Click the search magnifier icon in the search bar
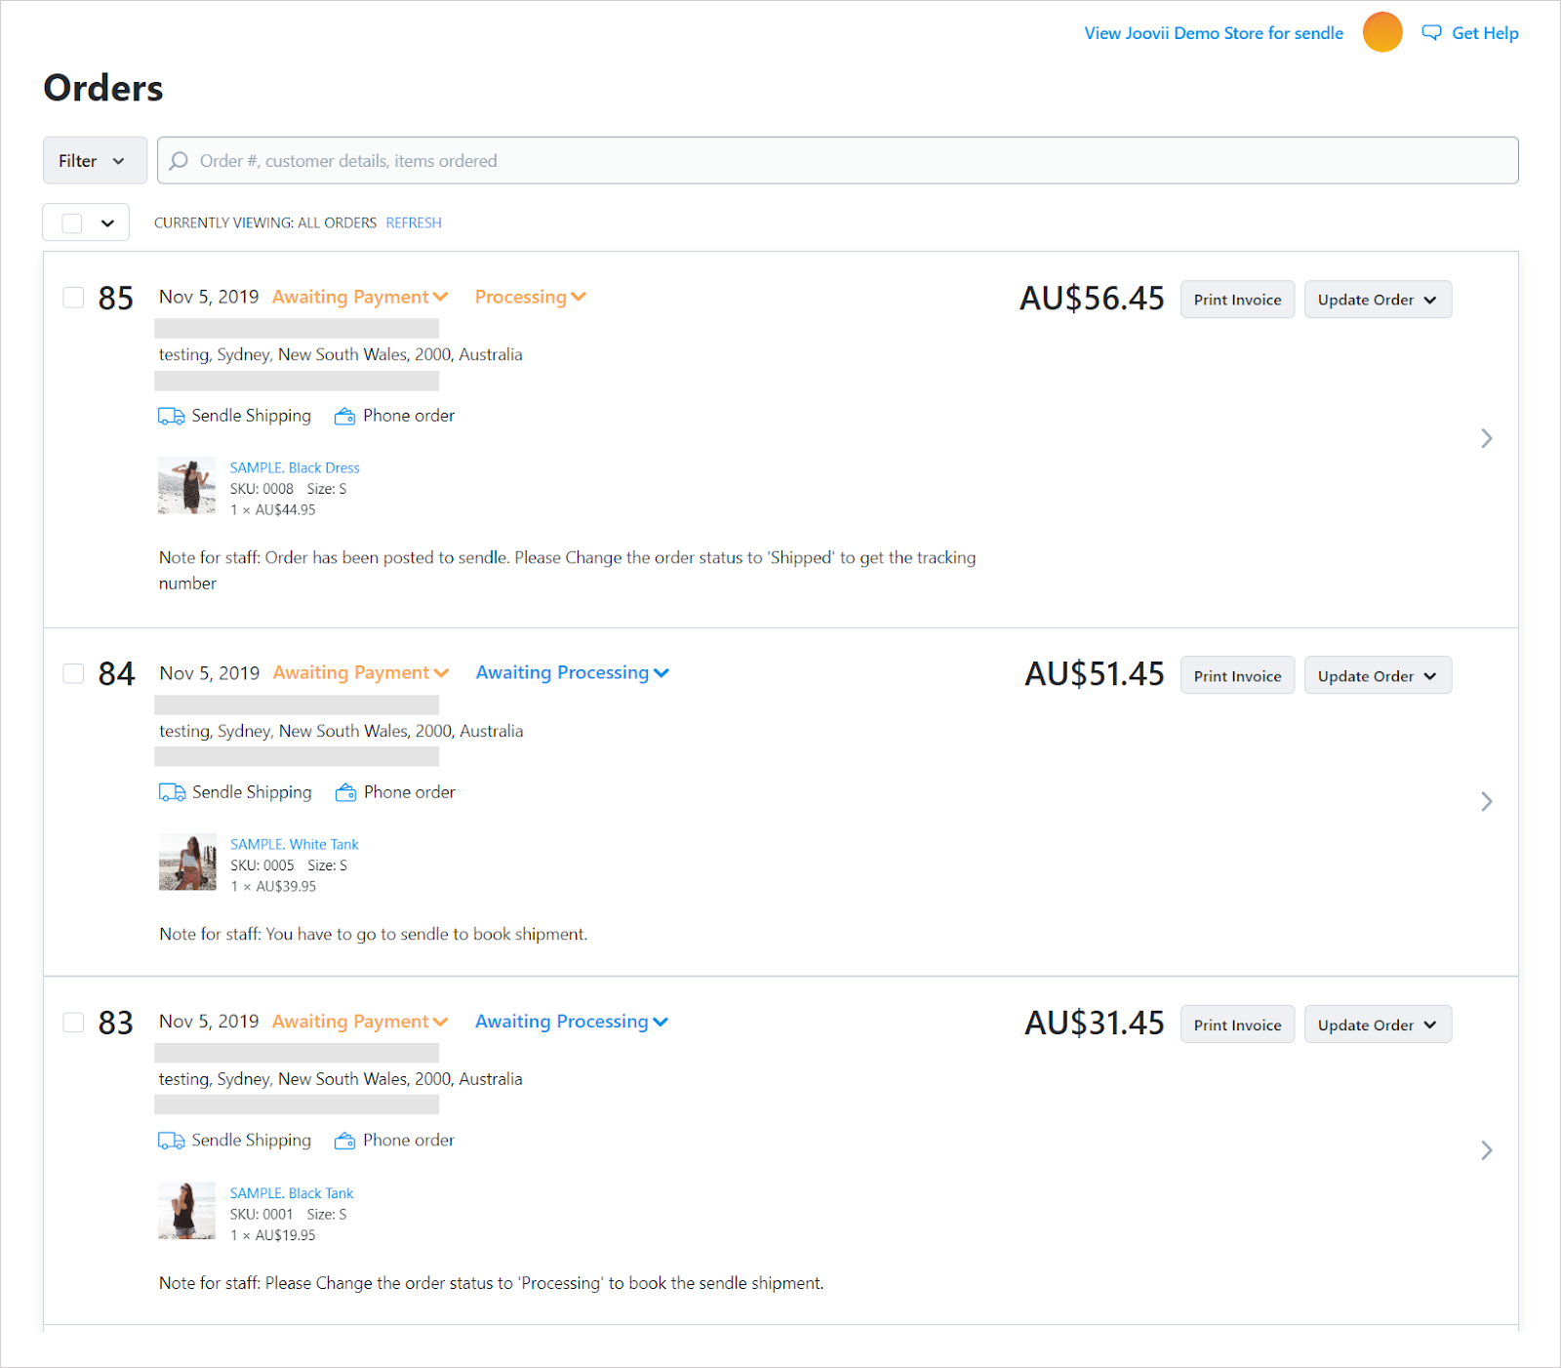This screenshot has height=1368, width=1561. pos(179,161)
